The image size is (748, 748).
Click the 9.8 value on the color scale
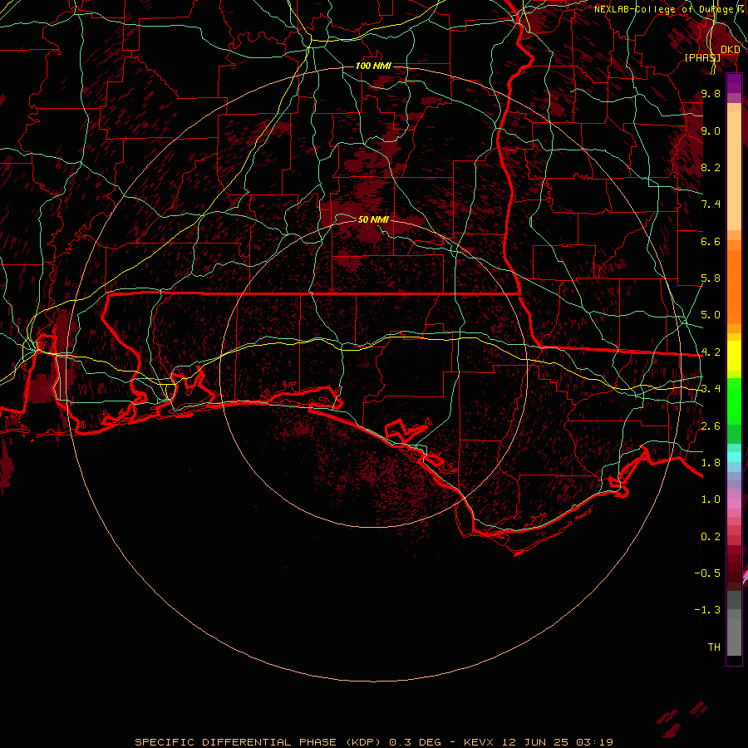click(711, 93)
